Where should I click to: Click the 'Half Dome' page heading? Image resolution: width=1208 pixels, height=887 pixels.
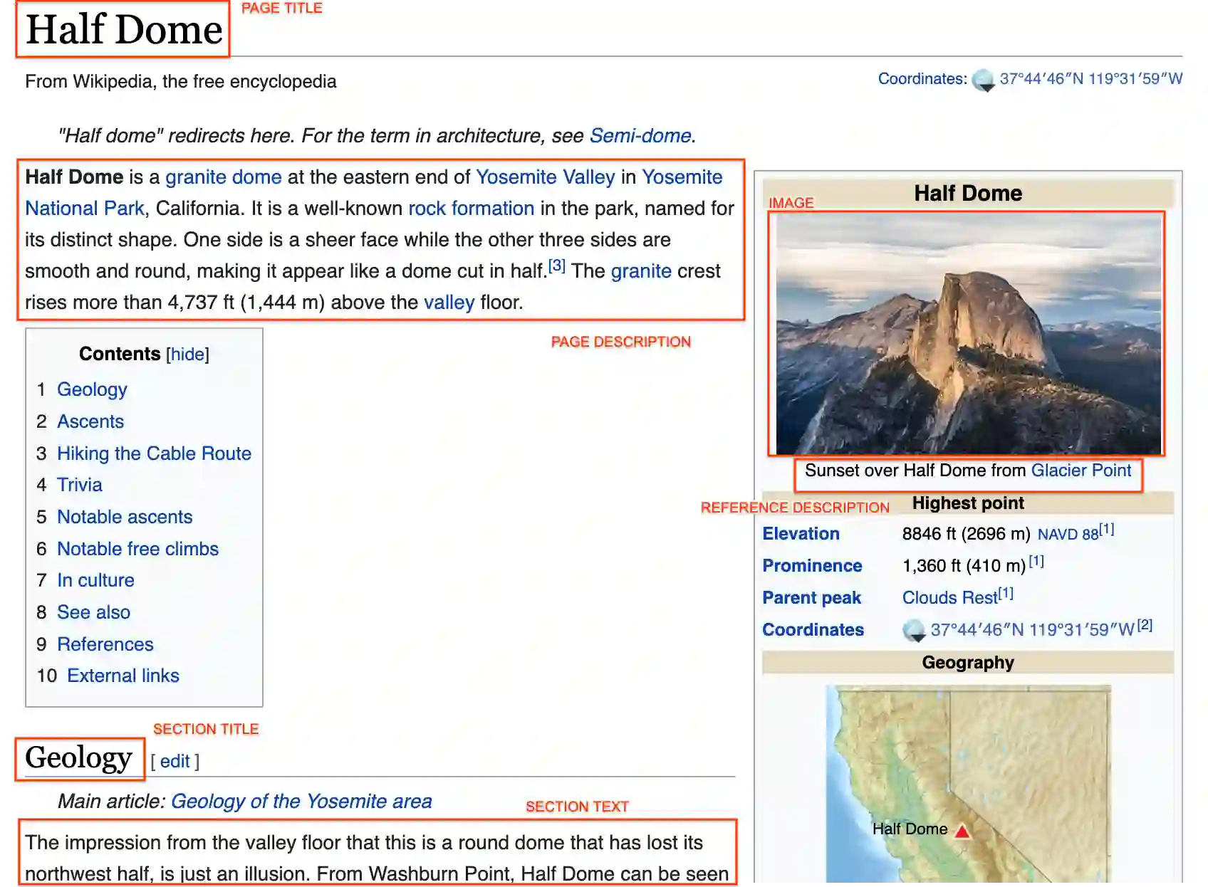[x=124, y=30]
